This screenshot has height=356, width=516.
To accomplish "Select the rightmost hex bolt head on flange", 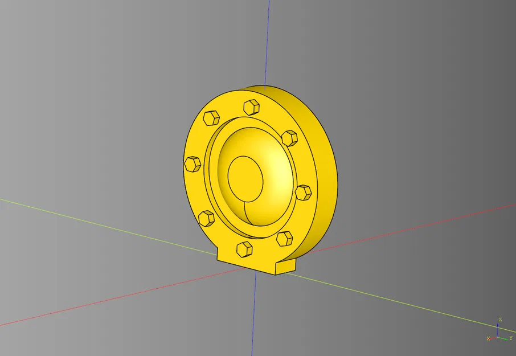I will tap(304, 193).
